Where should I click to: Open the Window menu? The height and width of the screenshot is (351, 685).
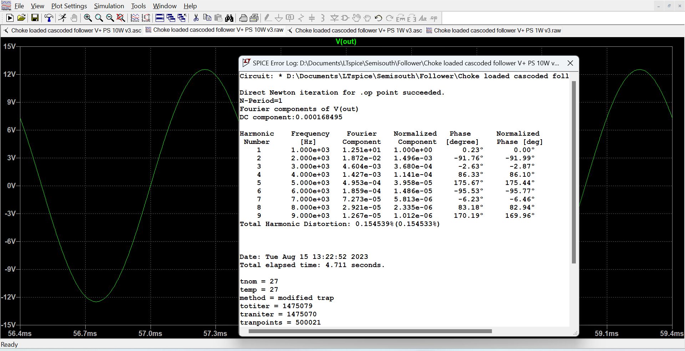(x=165, y=6)
